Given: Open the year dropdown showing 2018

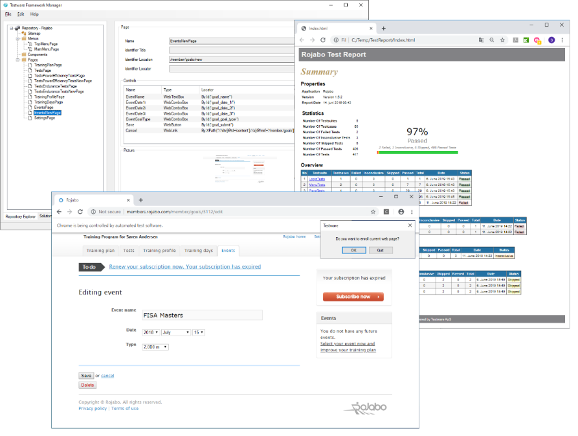Looking at the screenshot, I should pos(151,332).
